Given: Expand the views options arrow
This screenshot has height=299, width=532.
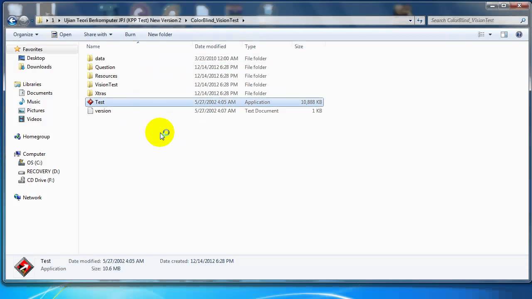Looking at the screenshot, I should pyautogui.click(x=490, y=34).
